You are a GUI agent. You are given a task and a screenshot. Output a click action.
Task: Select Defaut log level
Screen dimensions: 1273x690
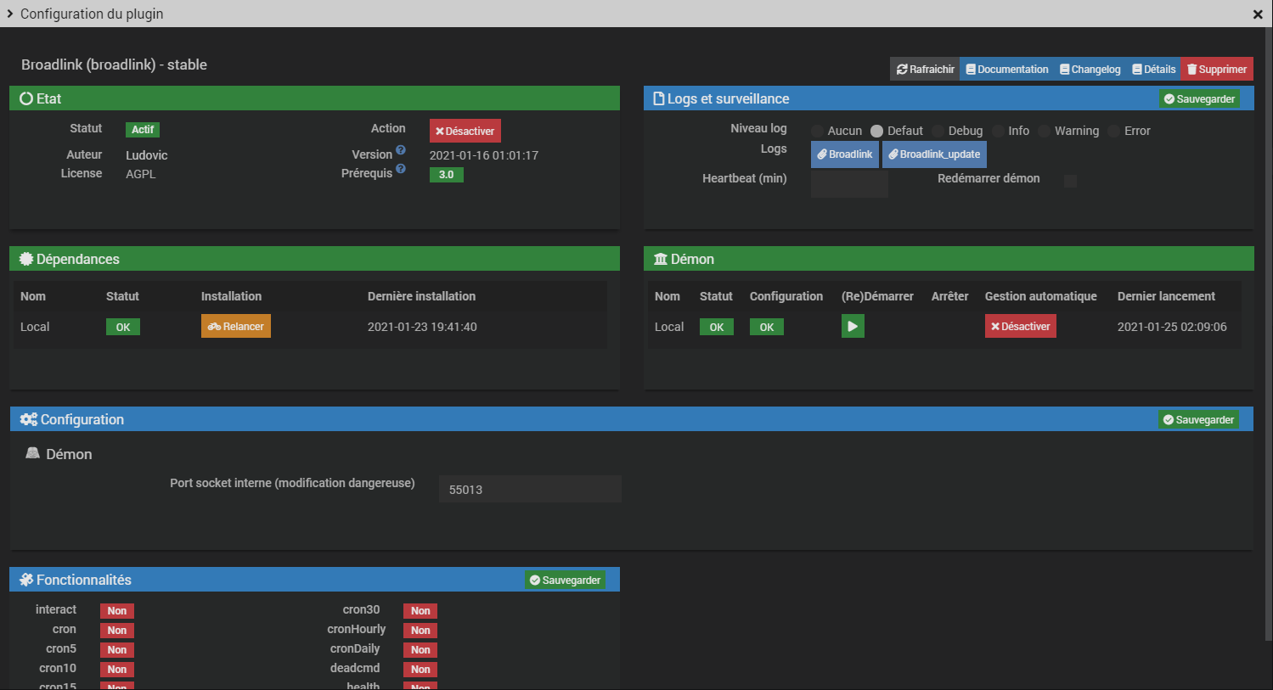point(877,131)
